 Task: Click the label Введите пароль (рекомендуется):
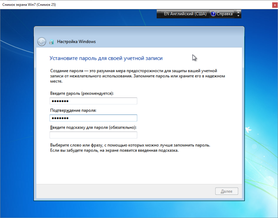pos(82,93)
